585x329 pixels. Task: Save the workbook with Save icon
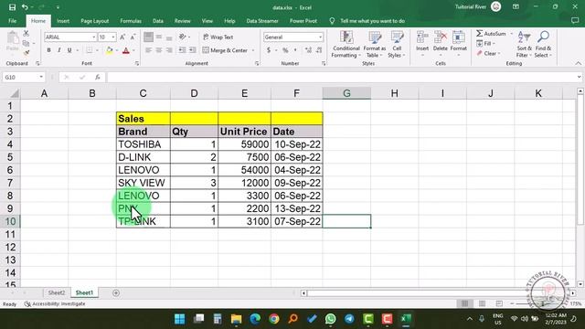click(x=12, y=7)
